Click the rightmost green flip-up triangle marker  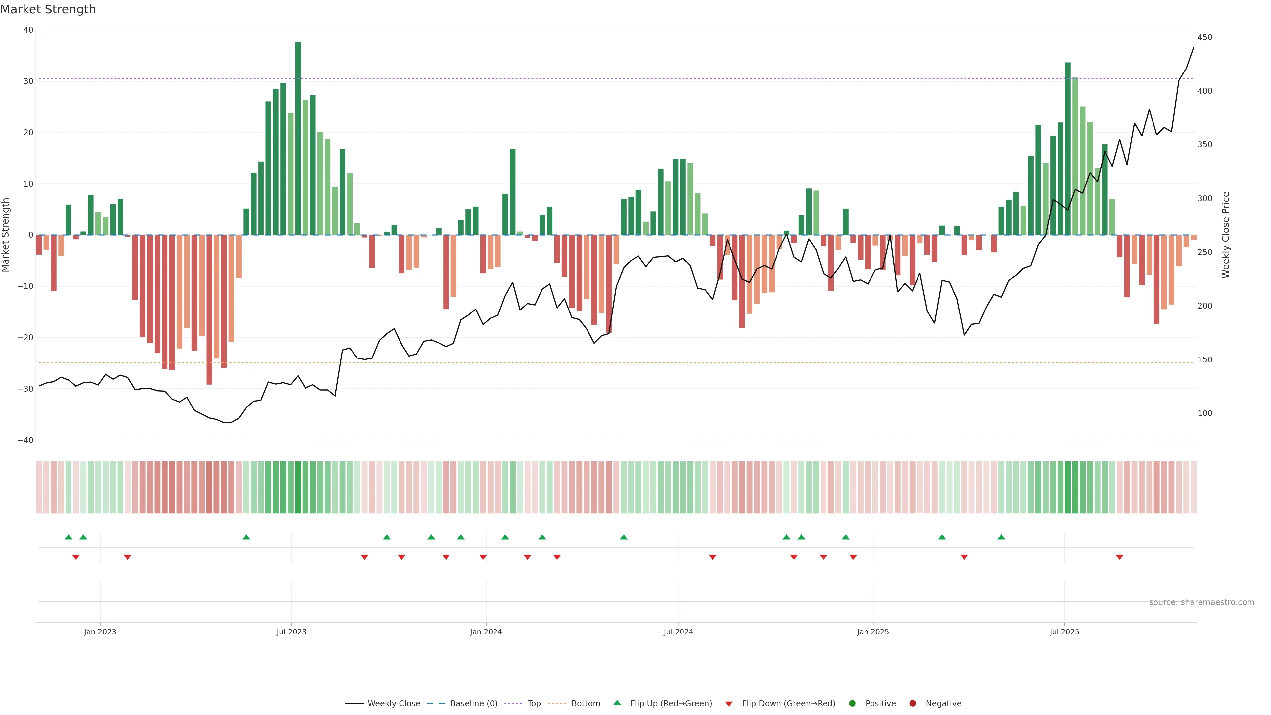pos(1001,537)
